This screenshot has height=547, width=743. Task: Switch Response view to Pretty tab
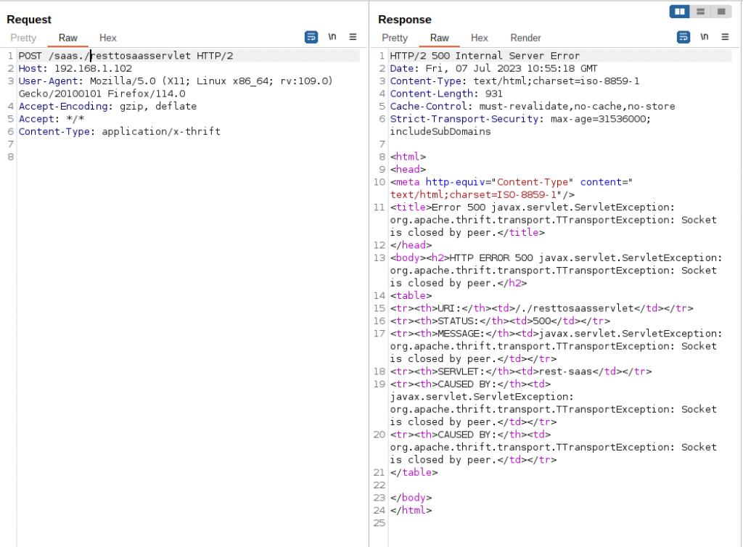[395, 38]
